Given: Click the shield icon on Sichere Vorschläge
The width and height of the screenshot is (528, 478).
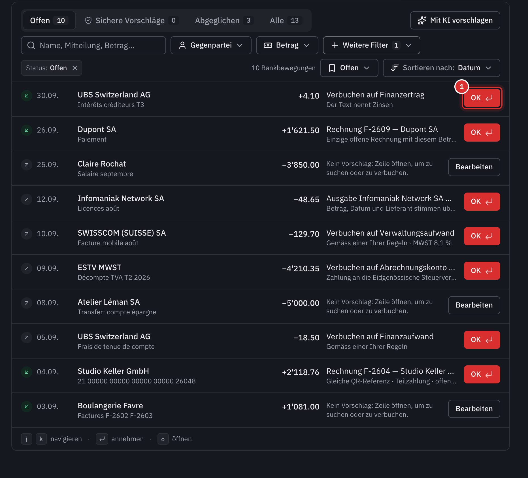Looking at the screenshot, I should click(x=88, y=20).
